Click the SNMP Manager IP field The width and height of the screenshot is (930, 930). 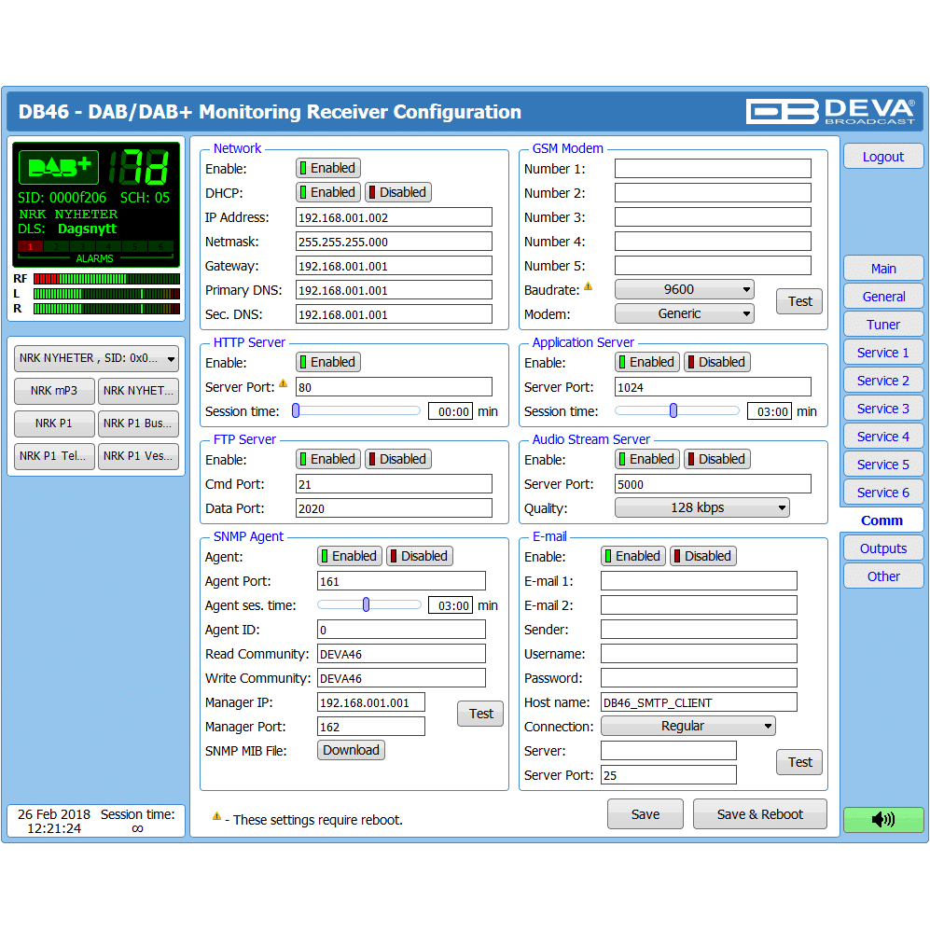(371, 702)
